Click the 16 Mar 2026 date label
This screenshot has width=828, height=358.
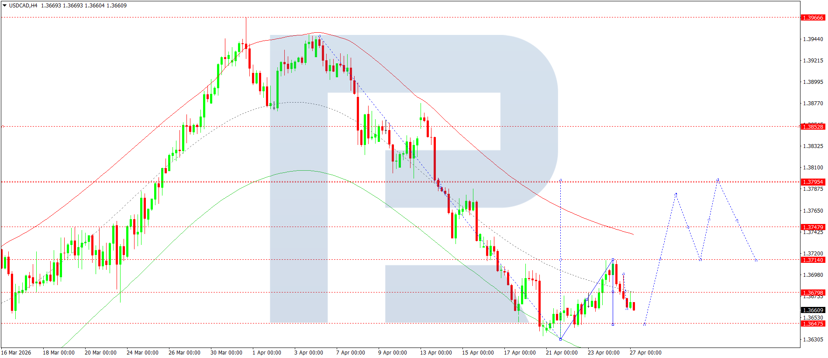tap(16, 353)
